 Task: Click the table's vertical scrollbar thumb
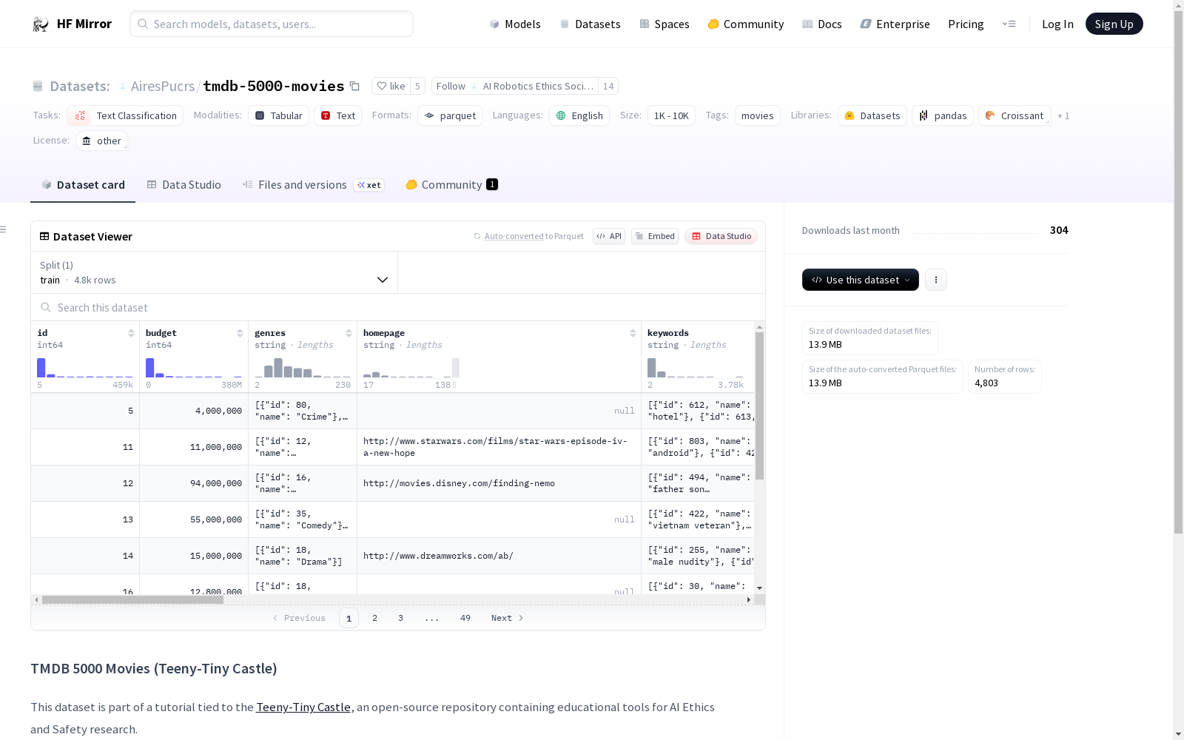click(759, 406)
